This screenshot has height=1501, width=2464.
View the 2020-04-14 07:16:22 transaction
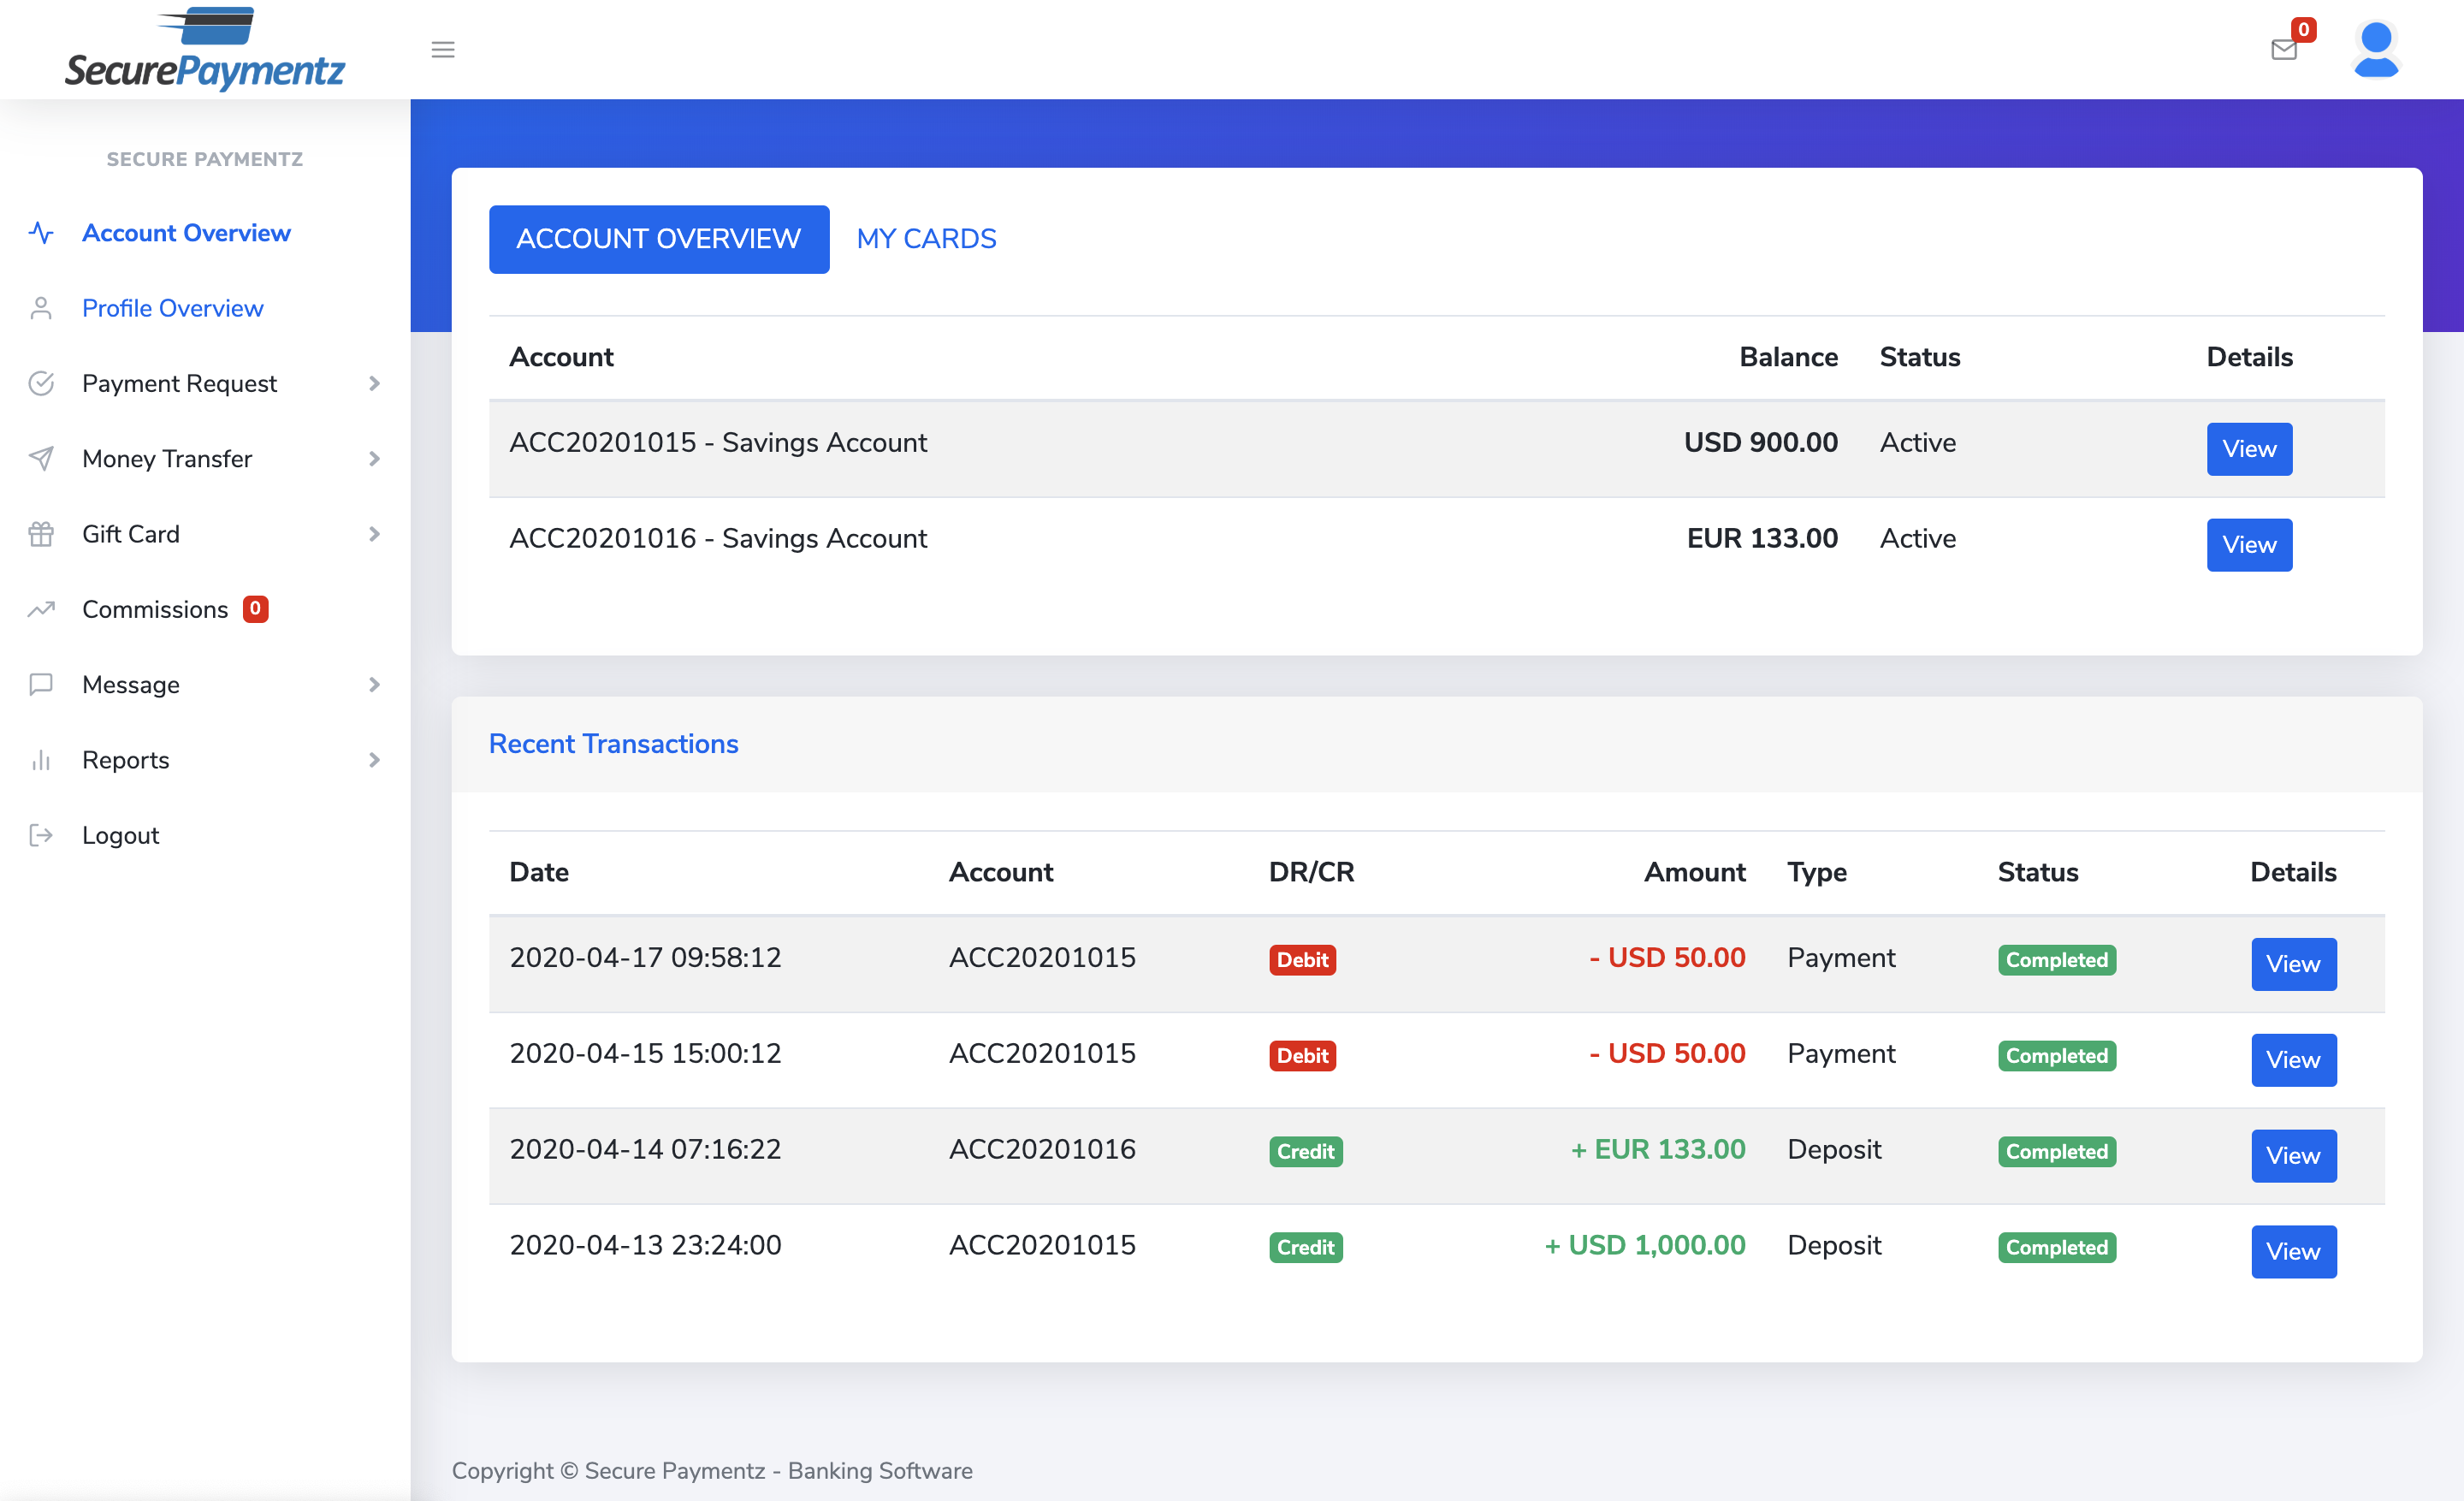2293,1156
